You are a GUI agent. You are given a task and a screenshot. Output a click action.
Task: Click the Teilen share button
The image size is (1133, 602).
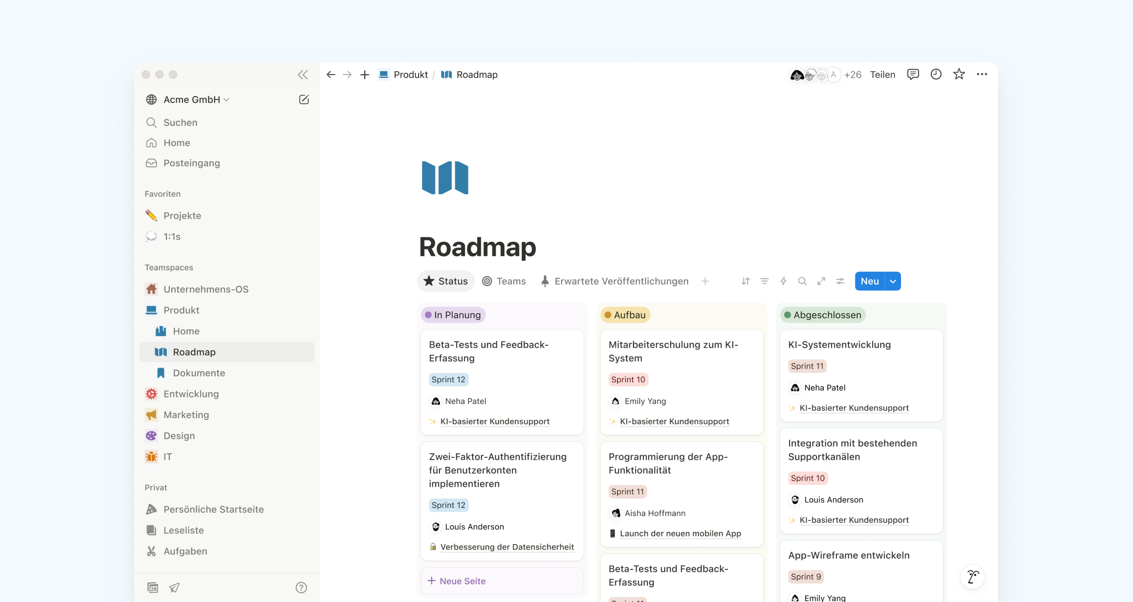click(882, 75)
